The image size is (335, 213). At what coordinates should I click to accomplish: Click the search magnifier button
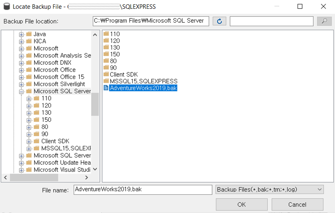(x=324, y=21)
